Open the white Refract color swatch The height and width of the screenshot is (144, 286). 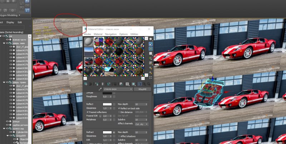107,132
